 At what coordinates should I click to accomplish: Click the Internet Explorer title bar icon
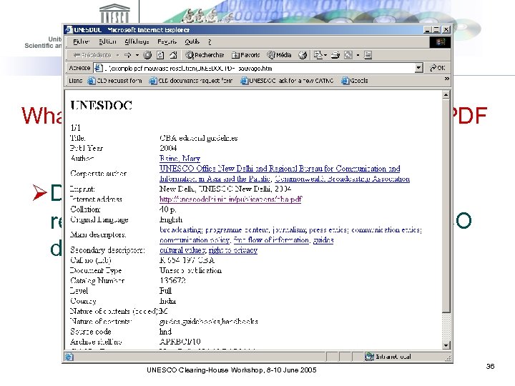(x=69, y=29)
